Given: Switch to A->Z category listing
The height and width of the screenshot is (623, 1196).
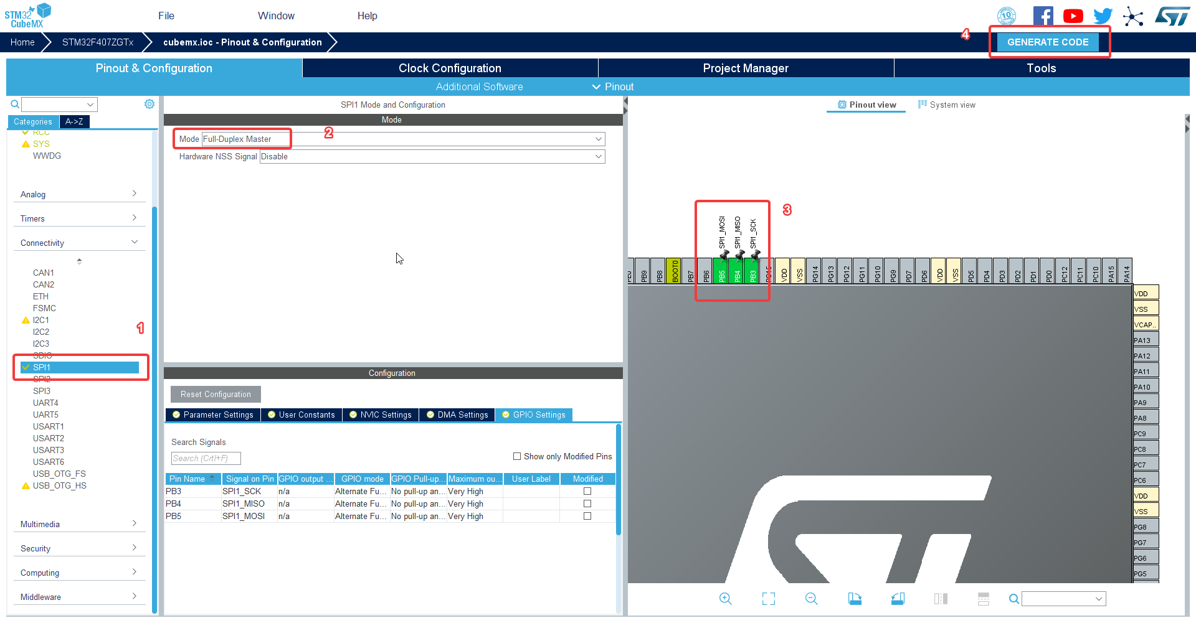Looking at the screenshot, I should [74, 121].
